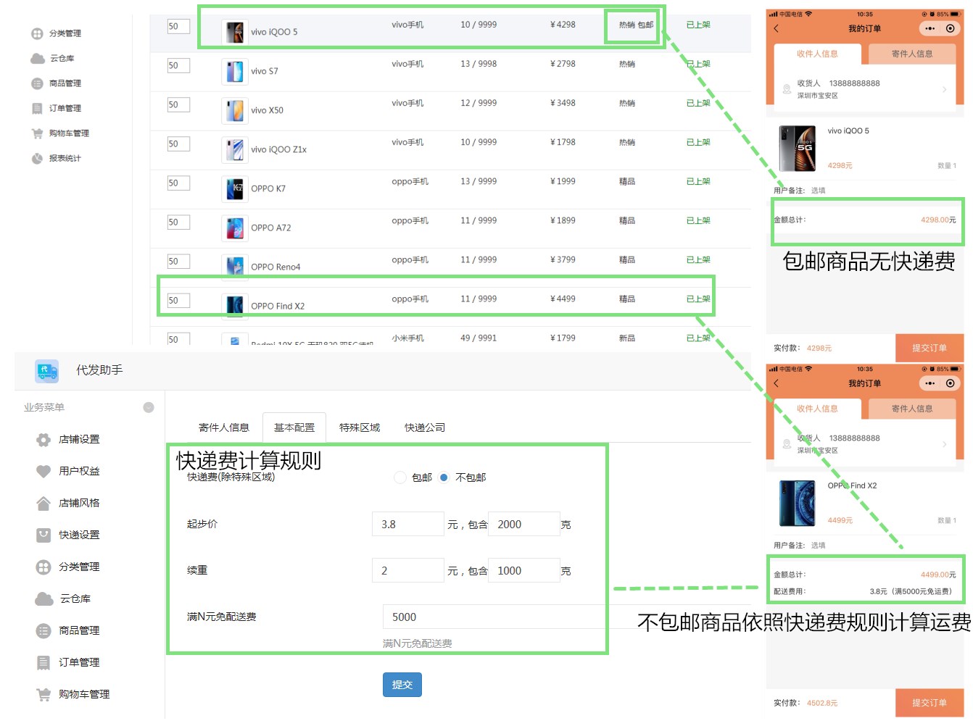Expand recipient address chevron in upper phone

(x=944, y=90)
